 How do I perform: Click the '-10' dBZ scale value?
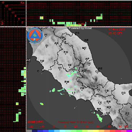(x=42, y=127)
